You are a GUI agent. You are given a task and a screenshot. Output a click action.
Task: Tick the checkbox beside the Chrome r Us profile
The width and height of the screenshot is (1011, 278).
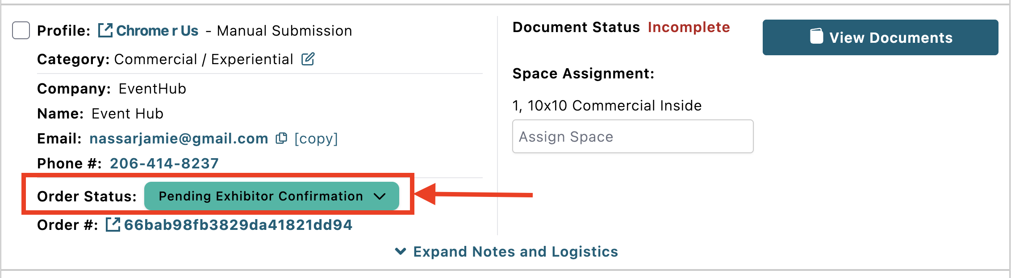21,31
